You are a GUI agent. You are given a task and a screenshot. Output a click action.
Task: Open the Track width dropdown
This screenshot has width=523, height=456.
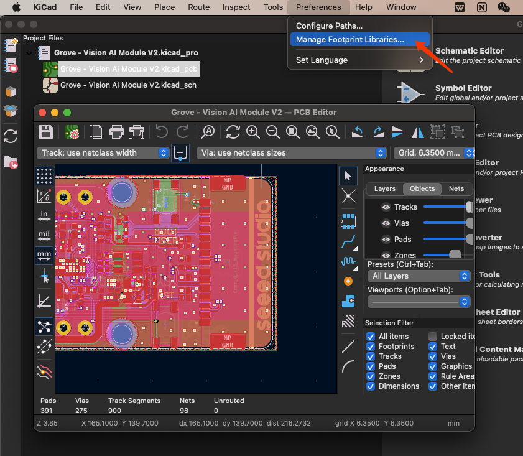(103, 153)
